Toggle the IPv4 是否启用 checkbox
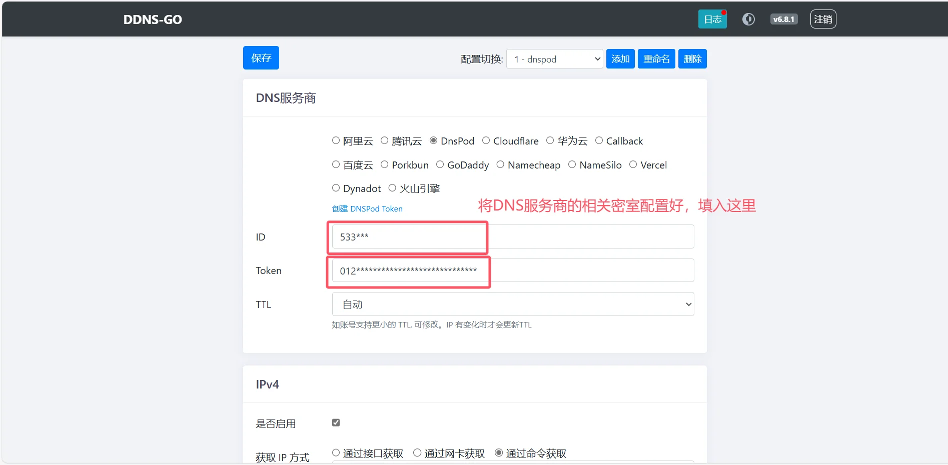The image size is (948, 465). pos(336,422)
